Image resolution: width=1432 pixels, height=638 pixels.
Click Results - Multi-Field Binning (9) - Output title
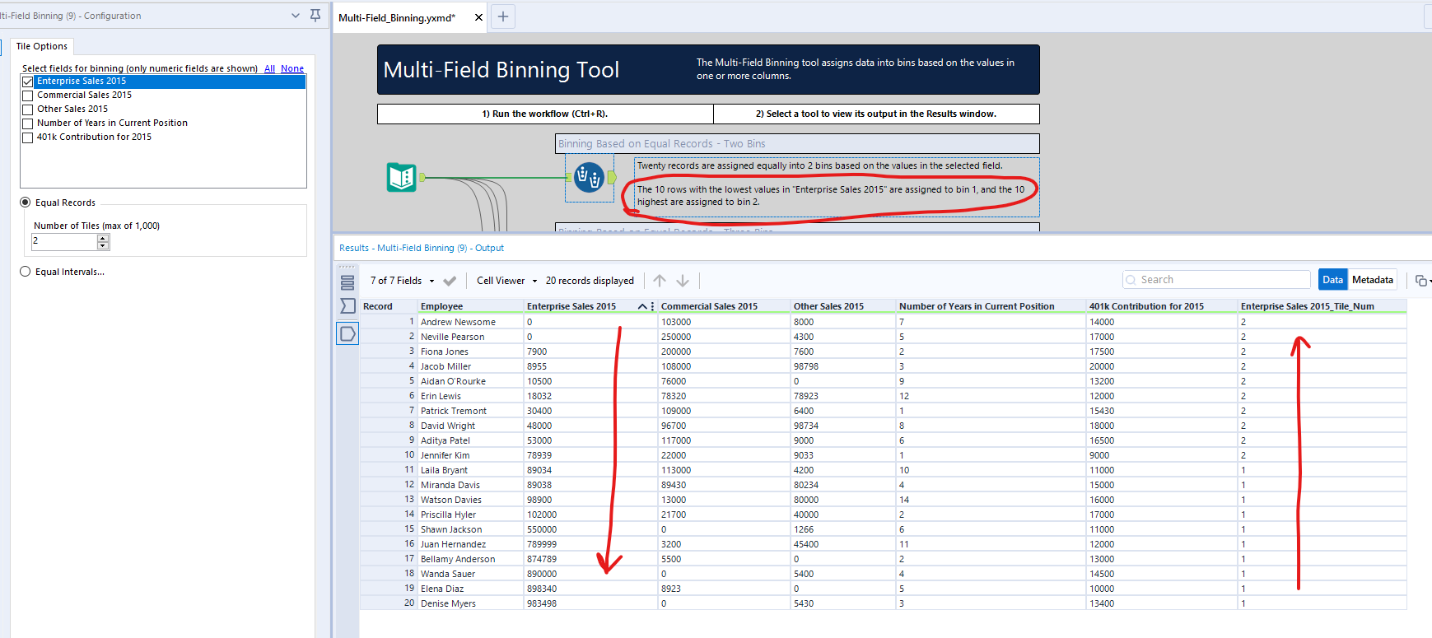[x=422, y=248]
